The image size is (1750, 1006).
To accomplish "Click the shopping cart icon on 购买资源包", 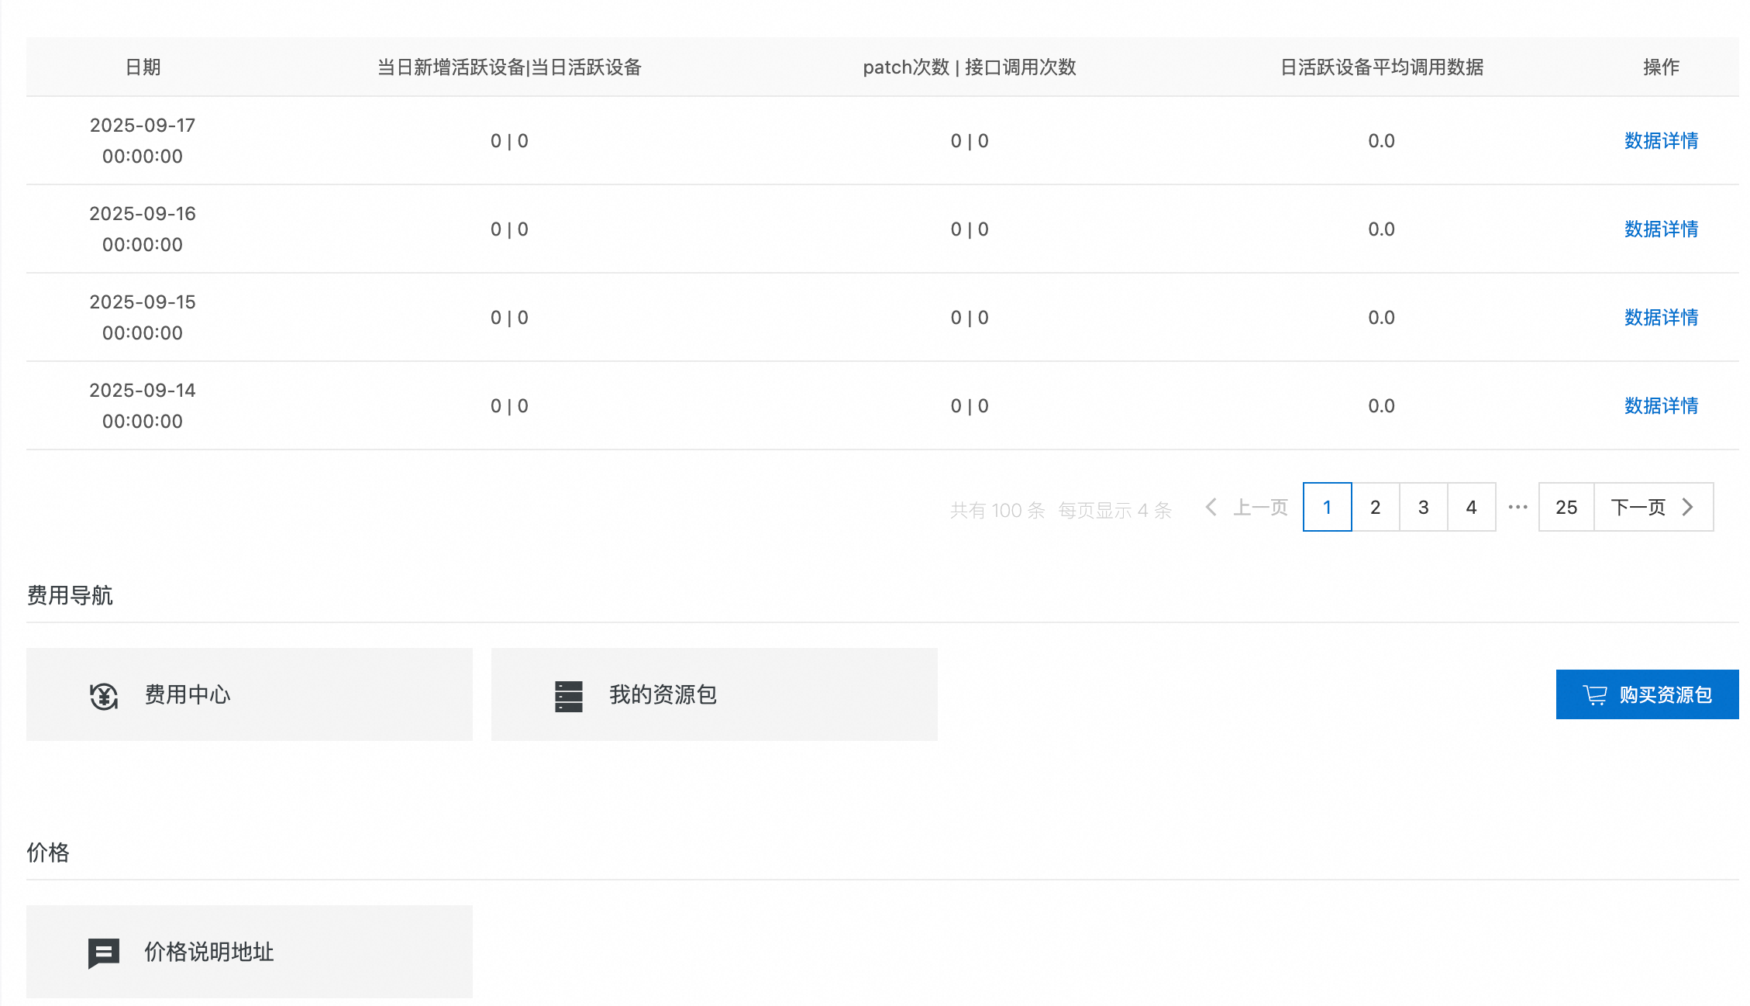I will tap(1594, 695).
